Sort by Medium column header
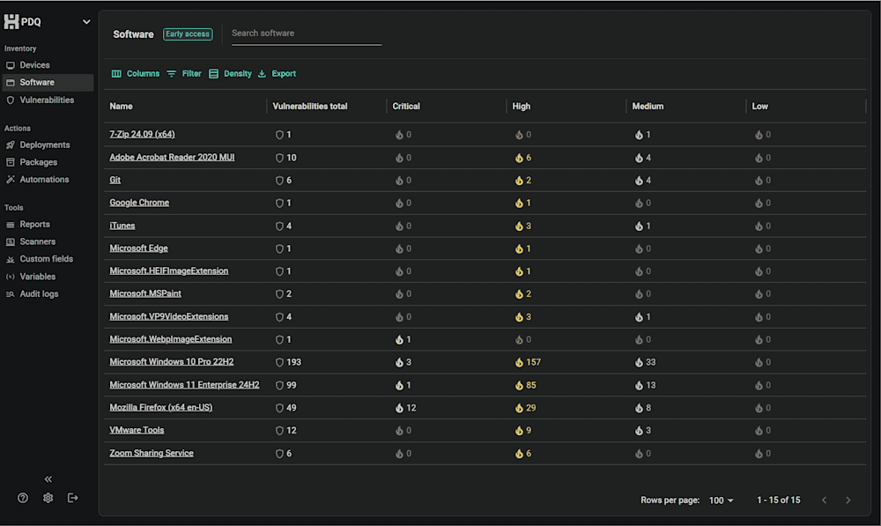 [648, 107]
